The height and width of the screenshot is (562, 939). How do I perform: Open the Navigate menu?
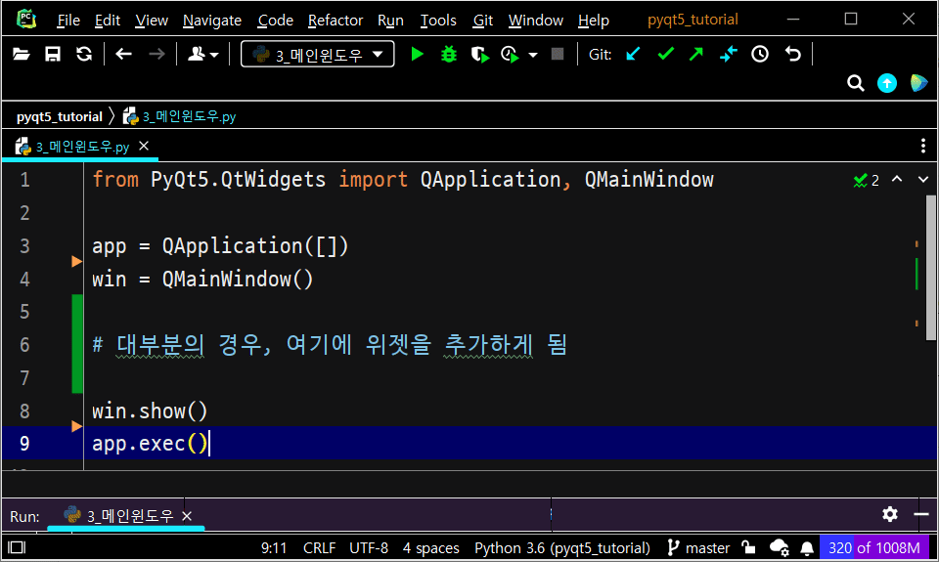212,21
